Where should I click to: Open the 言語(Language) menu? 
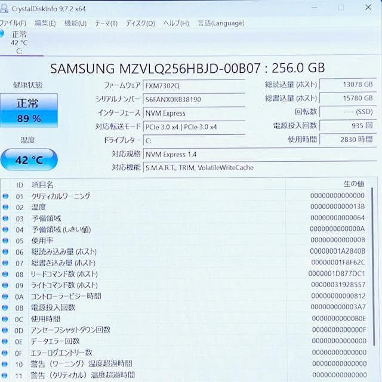tap(221, 23)
